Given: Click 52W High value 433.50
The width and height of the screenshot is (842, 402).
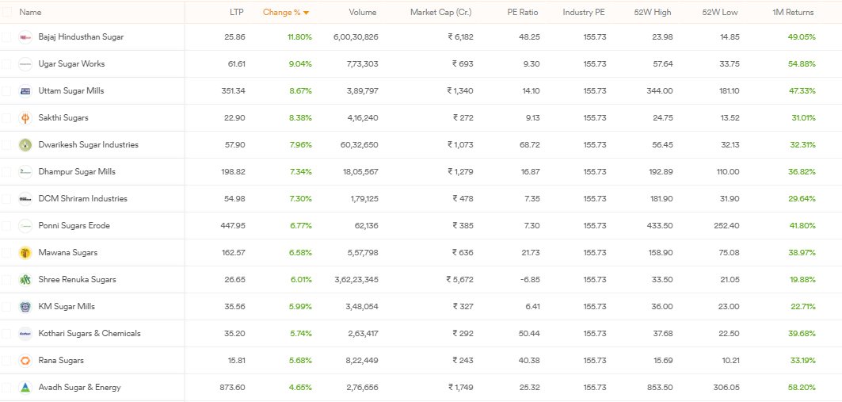Looking at the screenshot, I should point(660,226).
